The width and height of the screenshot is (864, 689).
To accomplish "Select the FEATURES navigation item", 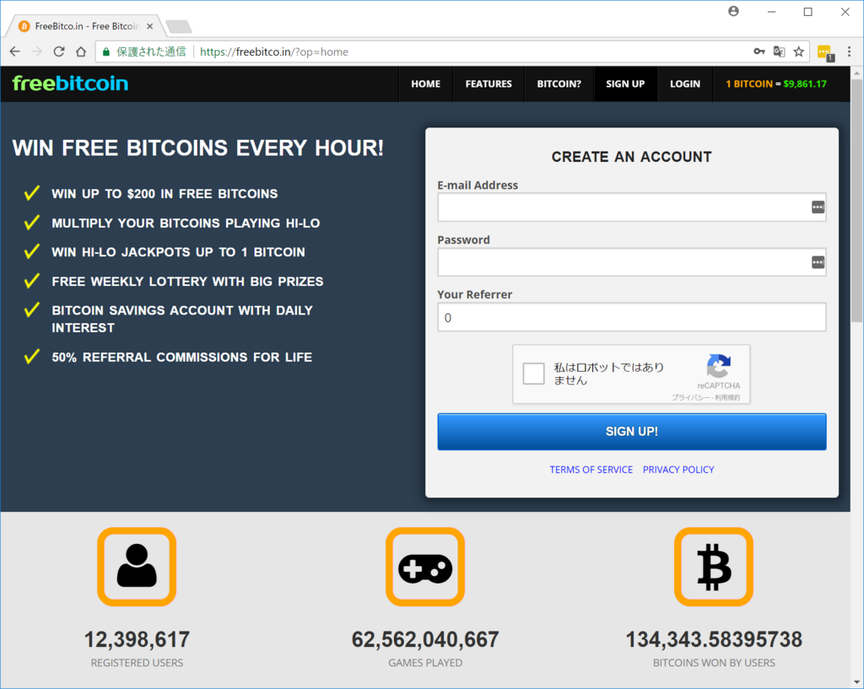I will pos(488,83).
